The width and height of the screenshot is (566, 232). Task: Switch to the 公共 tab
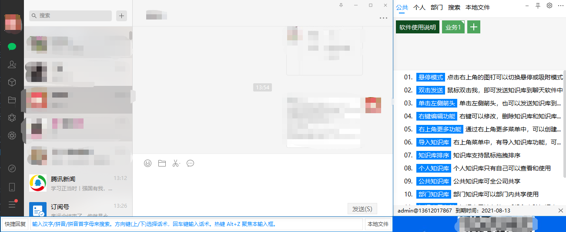coord(402,7)
